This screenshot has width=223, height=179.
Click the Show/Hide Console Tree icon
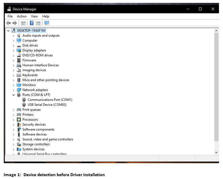click(x=23, y=23)
